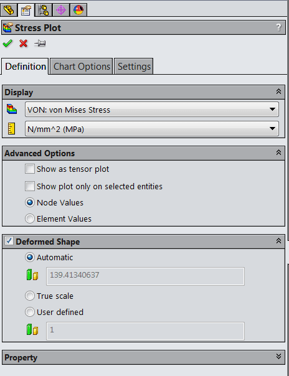Pin the Stress Plot panel with pushpin
This screenshot has width=289, height=376.
(40, 44)
